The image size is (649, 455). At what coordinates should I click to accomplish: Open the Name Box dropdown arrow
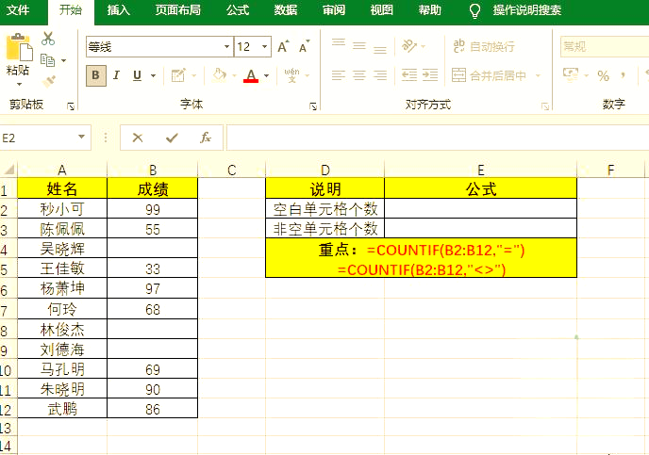(x=81, y=137)
